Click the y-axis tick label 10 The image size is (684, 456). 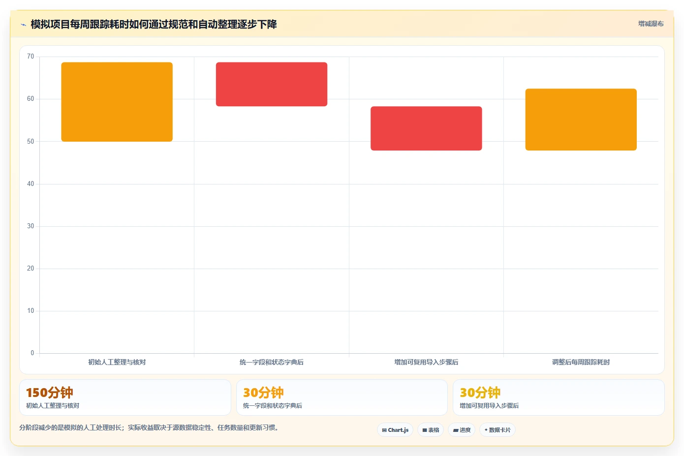tap(31, 311)
